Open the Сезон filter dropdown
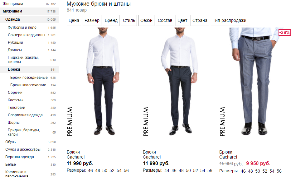The width and height of the screenshot is (291, 177). 146,20
